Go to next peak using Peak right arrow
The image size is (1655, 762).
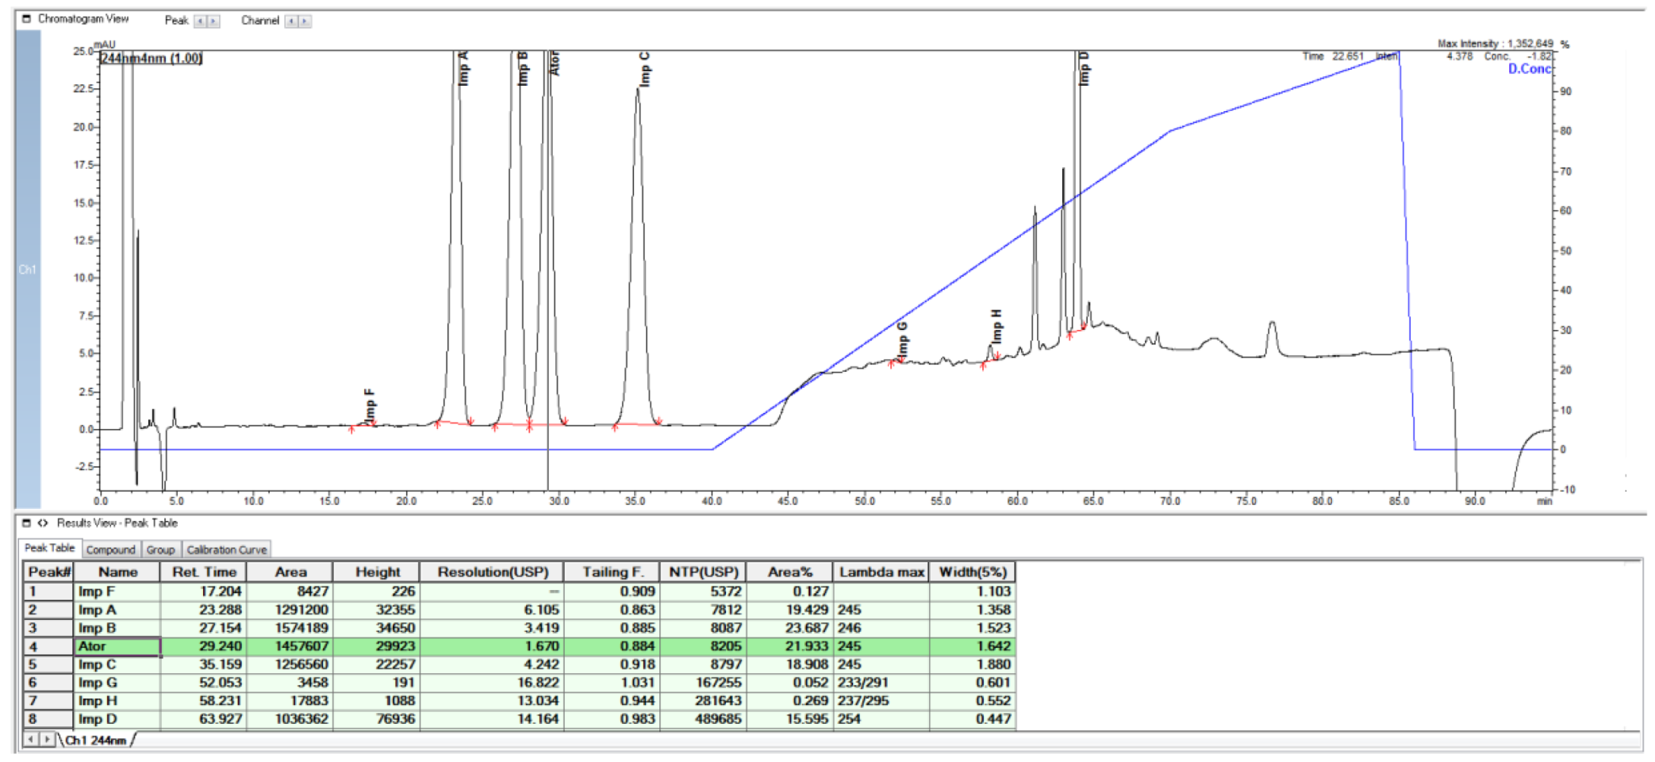click(213, 21)
